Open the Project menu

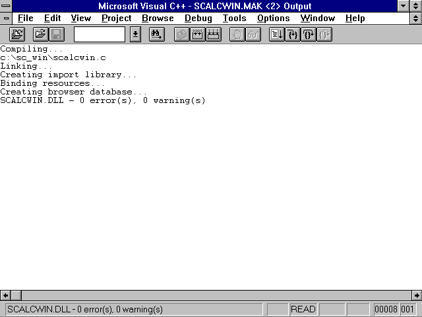[116, 18]
